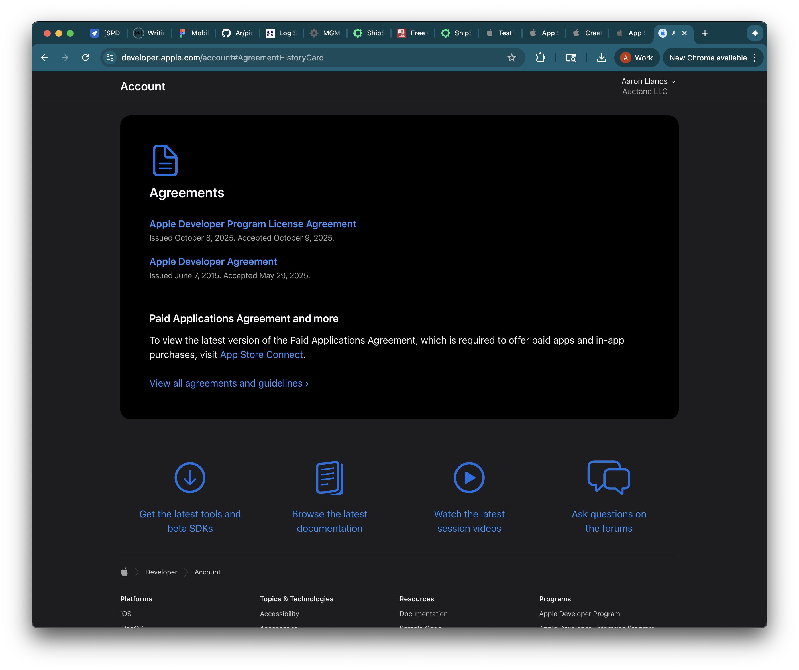Open View all agreements and guidelines

(229, 383)
